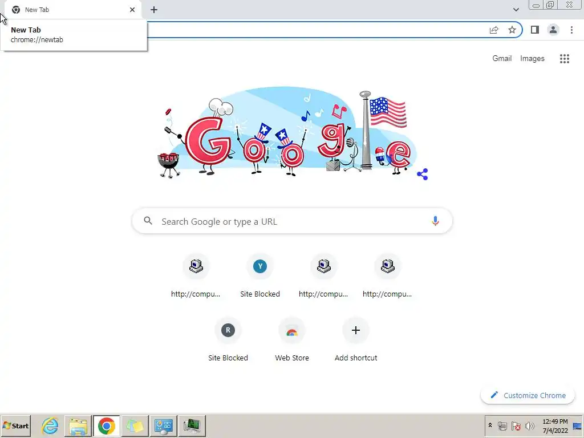Image resolution: width=584 pixels, height=438 pixels.
Task: Click the volume speaker tray icon
Action: (x=529, y=425)
